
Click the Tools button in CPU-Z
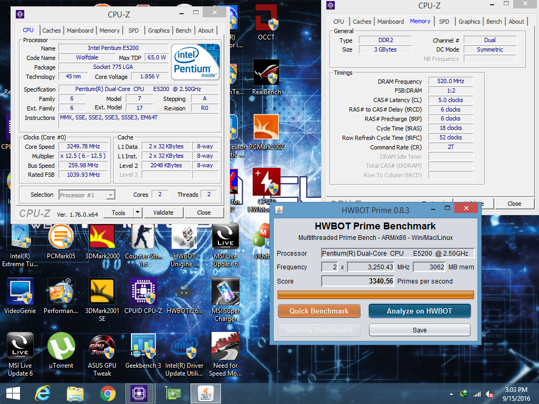coord(118,213)
